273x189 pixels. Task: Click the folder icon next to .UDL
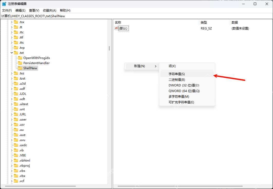pyautogui.click(x=16, y=94)
